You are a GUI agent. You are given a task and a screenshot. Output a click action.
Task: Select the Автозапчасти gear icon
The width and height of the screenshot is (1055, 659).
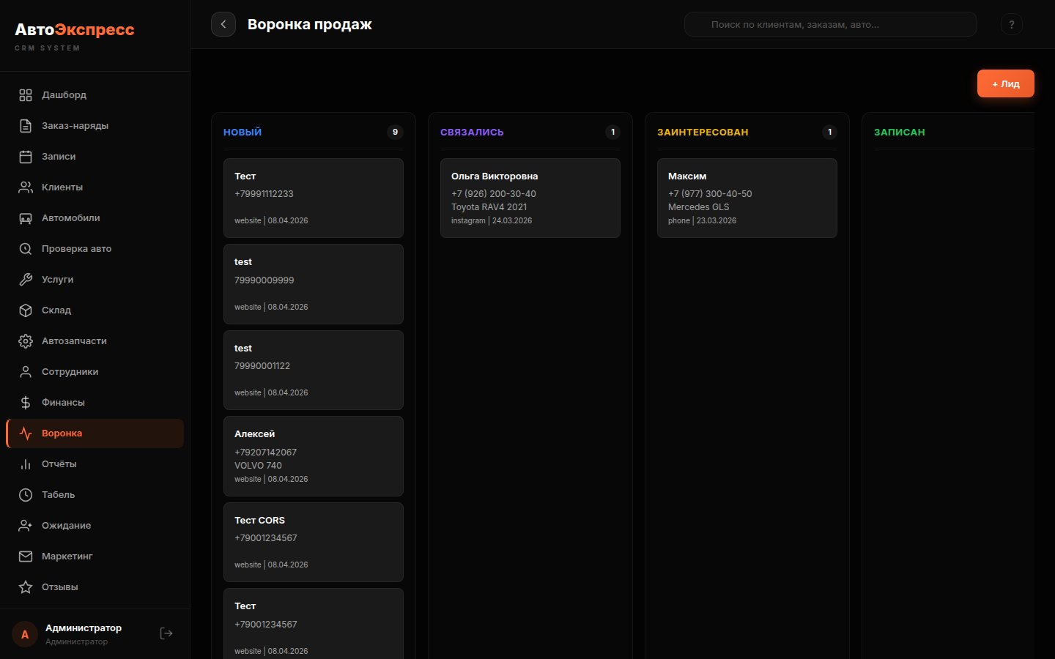26,340
